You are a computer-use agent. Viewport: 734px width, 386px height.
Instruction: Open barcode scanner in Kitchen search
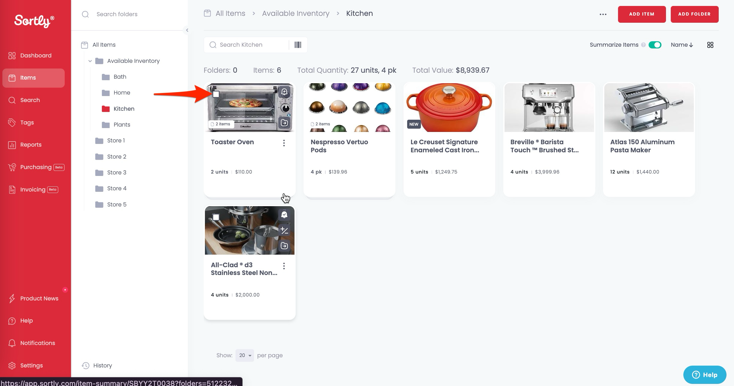coord(298,45)
